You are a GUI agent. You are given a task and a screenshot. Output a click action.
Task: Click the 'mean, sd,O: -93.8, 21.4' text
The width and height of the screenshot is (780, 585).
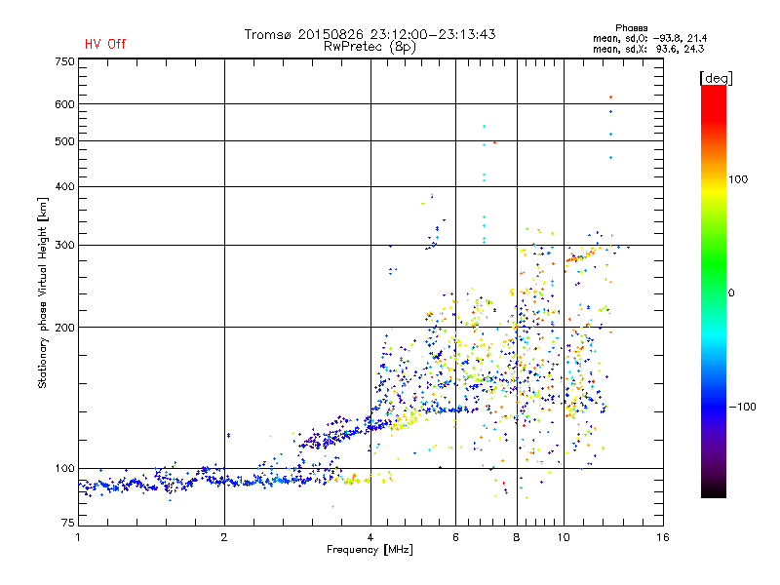649,38
